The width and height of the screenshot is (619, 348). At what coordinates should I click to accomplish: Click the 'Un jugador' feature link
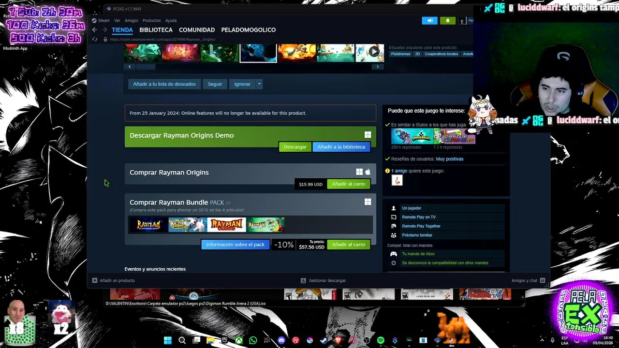(x=412, y=208)
